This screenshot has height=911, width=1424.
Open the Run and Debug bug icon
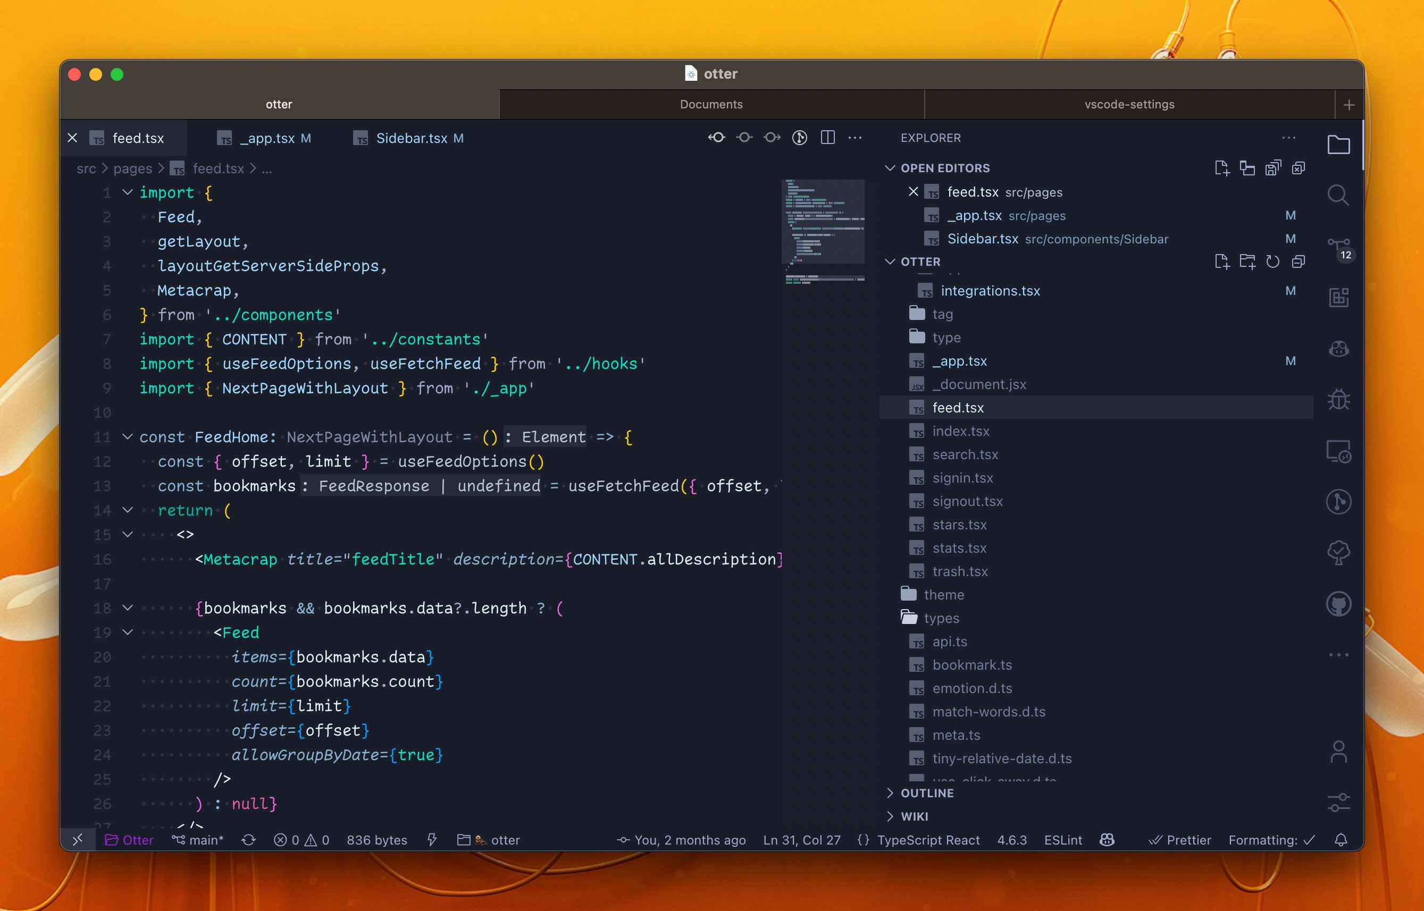[1338, 400]
